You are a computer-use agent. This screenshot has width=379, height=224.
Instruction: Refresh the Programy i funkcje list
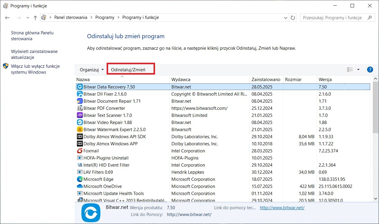pos(293,18)
